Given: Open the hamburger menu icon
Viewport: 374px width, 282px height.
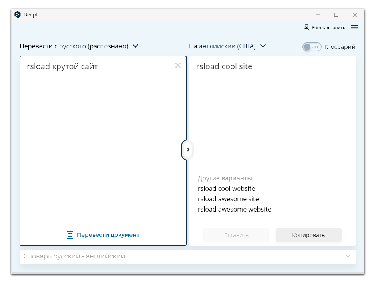Looking at the screenshot, I should pyautogui.click(x=354, y=27).
